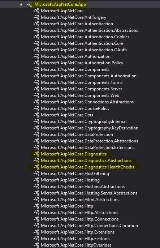Select the Microsoft.AspNetCore assembly row
160x248 pixels.
(x=62, y=11)
